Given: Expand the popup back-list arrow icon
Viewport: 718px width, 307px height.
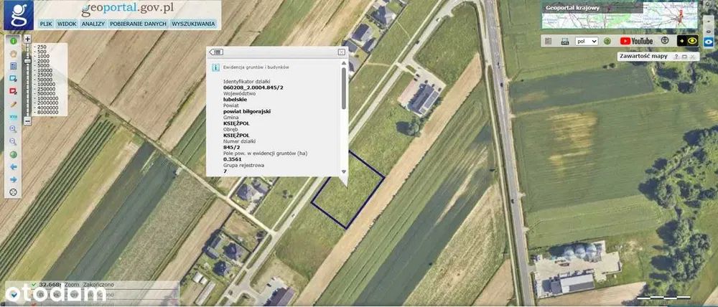Looking at the screenshot, I should click(x=218, y=52).
